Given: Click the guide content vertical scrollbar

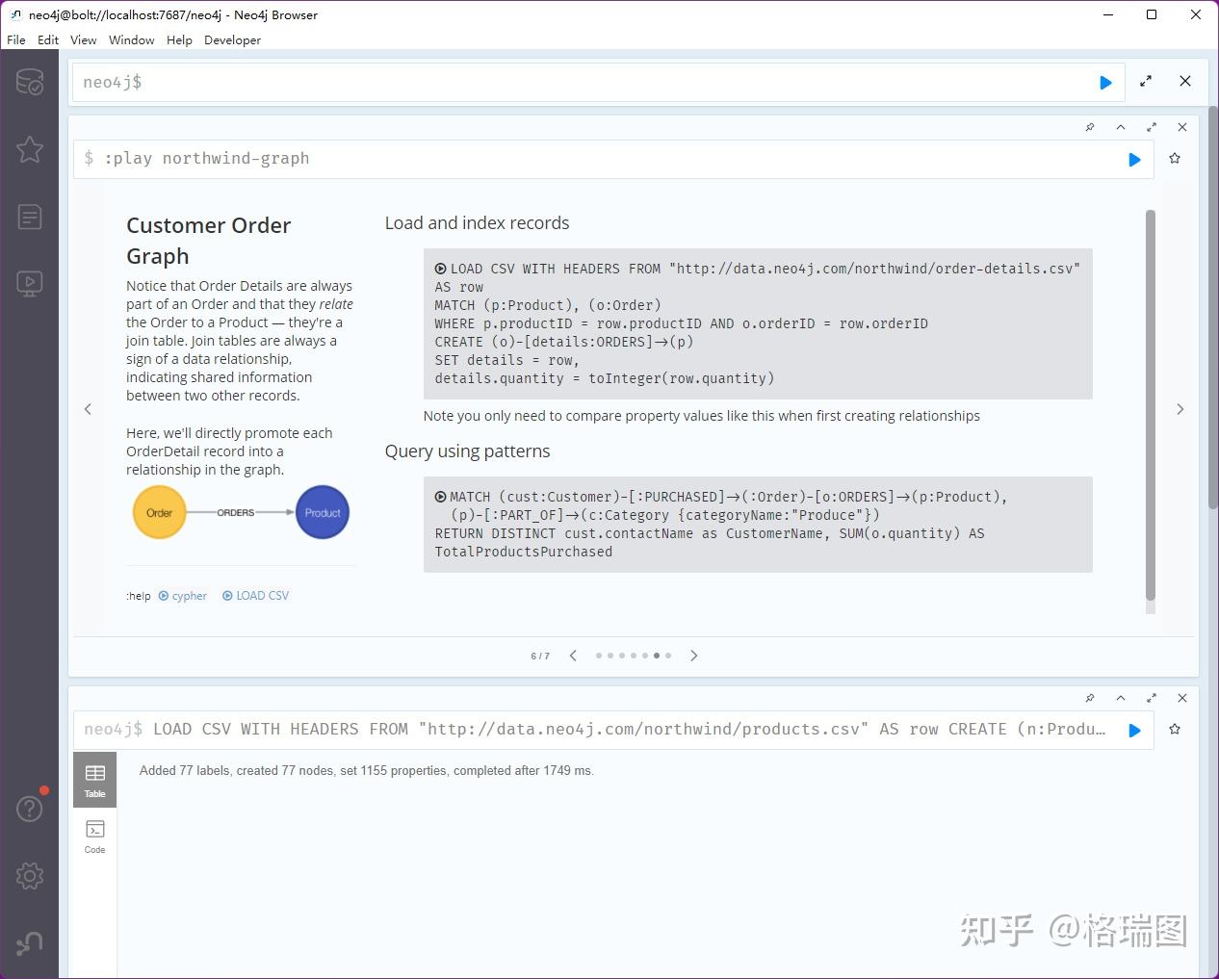Looking at the screenshot, I should tap(1150, 404).
